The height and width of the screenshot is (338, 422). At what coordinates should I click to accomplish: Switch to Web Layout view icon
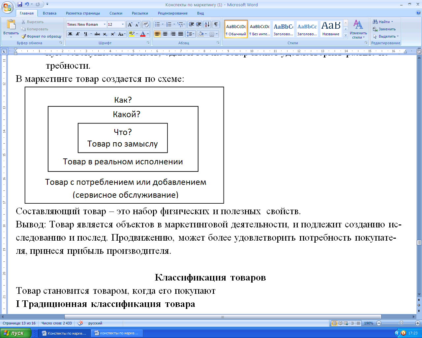[347, 323]
